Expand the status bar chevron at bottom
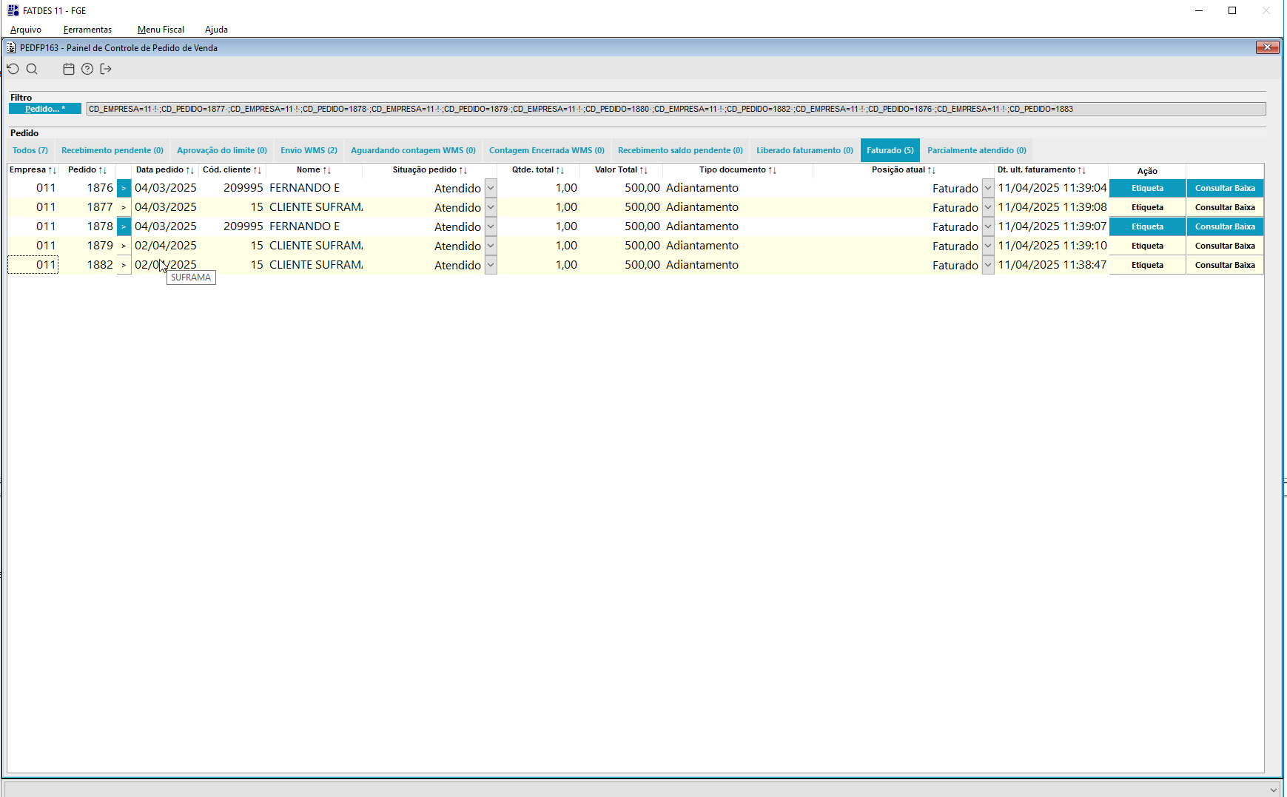This screenshot has width=1287, height=797. pyautogui.click(x=1273, y=790)
